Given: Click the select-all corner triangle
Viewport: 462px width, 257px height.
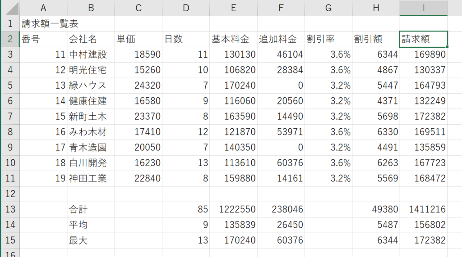Looking at the screenshot, I should [x=12, y=8].
